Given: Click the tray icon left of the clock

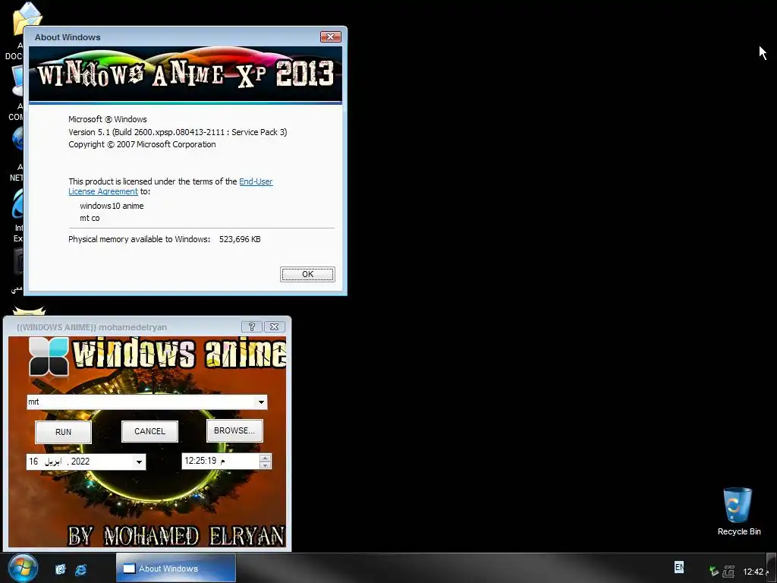Looking at the screenshot, I should pyautogui.click(x=728, y=571).
